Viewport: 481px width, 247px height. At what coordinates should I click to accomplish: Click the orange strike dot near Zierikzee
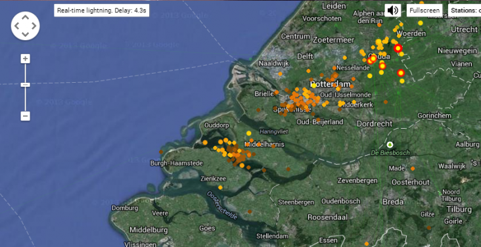click(220, 187)
